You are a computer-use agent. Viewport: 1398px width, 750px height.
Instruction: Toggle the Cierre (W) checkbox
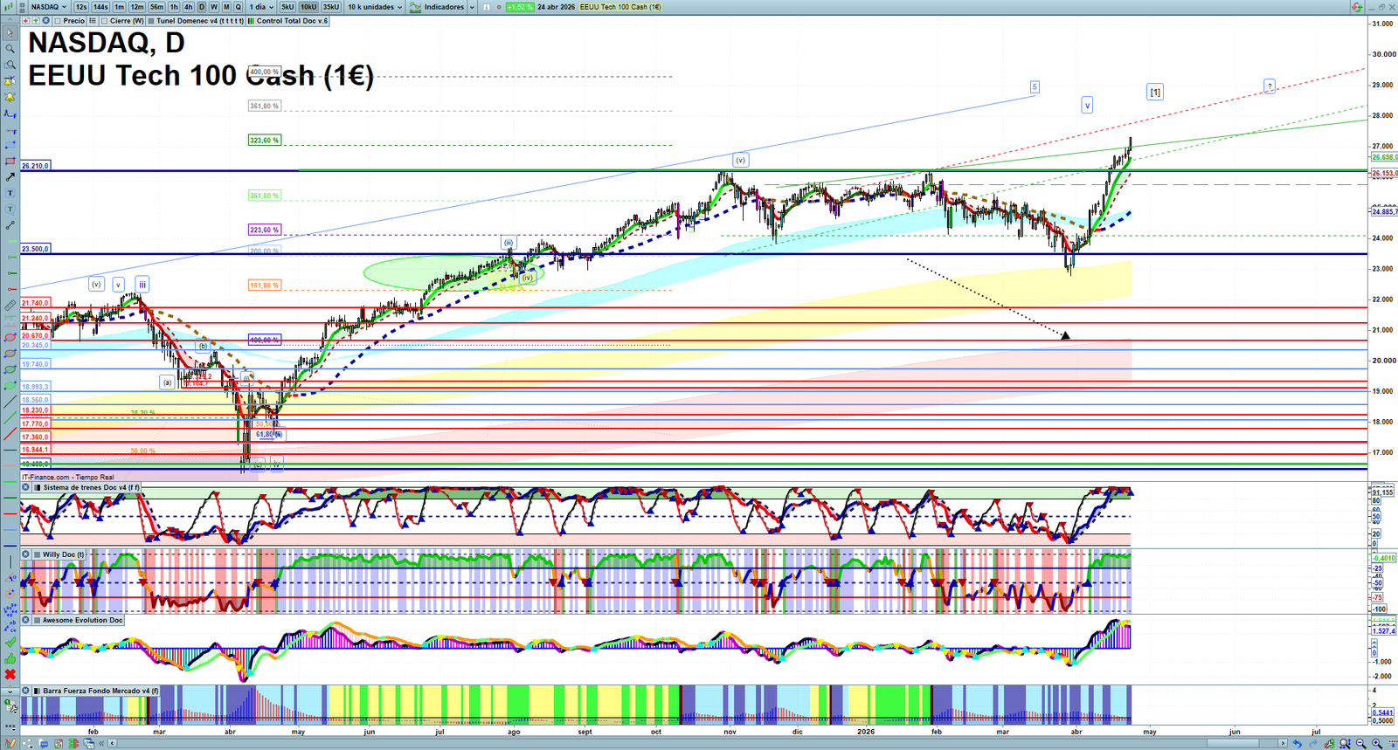tap(105, 21)
